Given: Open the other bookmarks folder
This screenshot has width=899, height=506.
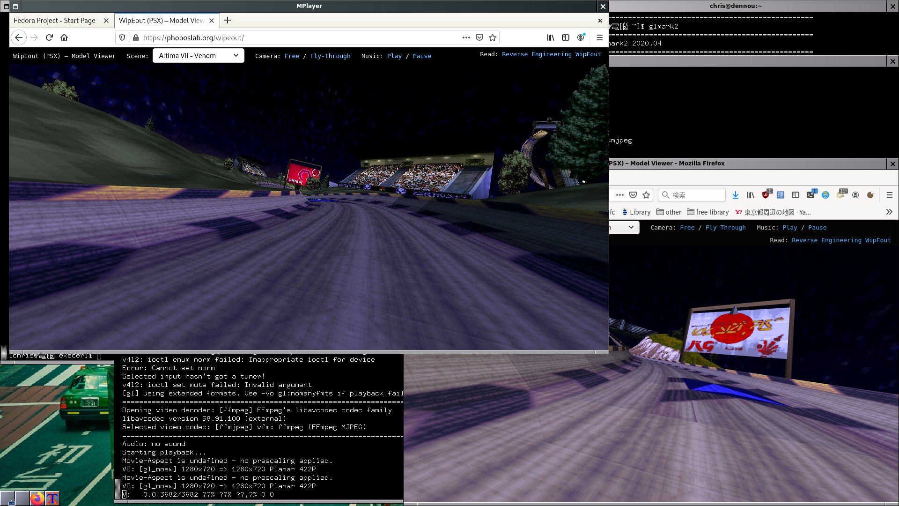Looking at the screenshot, I should coord(669,212).
